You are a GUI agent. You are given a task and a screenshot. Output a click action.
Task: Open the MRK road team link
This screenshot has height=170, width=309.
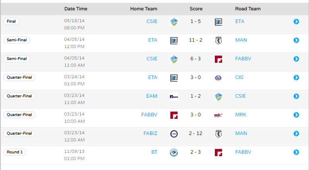[x=241, y=115]
